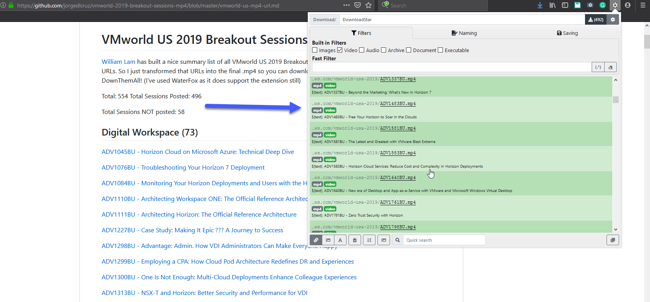Open ADV1076BU Troubleshooting Horizon 7 link
This screenshot has height=302, width=650.
pyautogui.click(x=183, y=167)
